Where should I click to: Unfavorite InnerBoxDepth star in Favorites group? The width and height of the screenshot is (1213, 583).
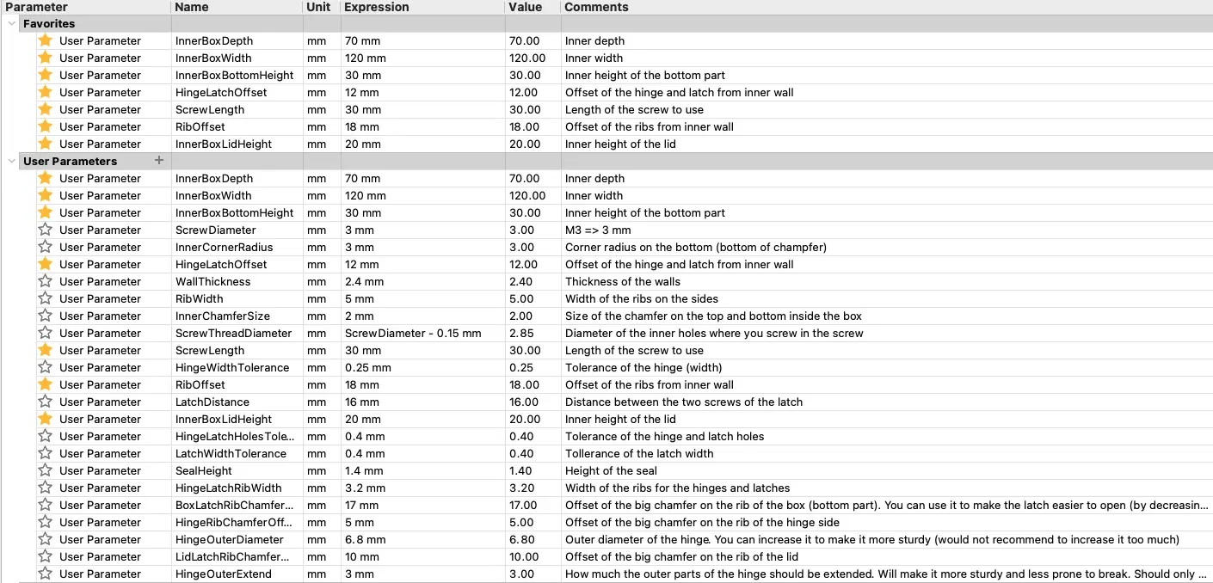tap(46, 40)
